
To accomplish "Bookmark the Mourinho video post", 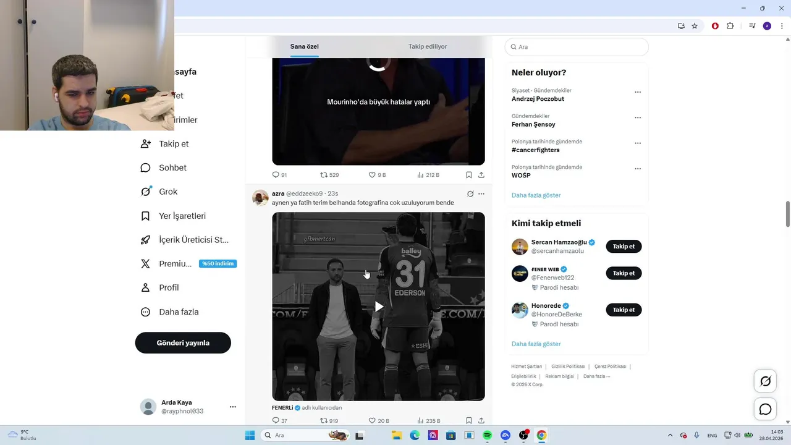I will click(469, 175).
